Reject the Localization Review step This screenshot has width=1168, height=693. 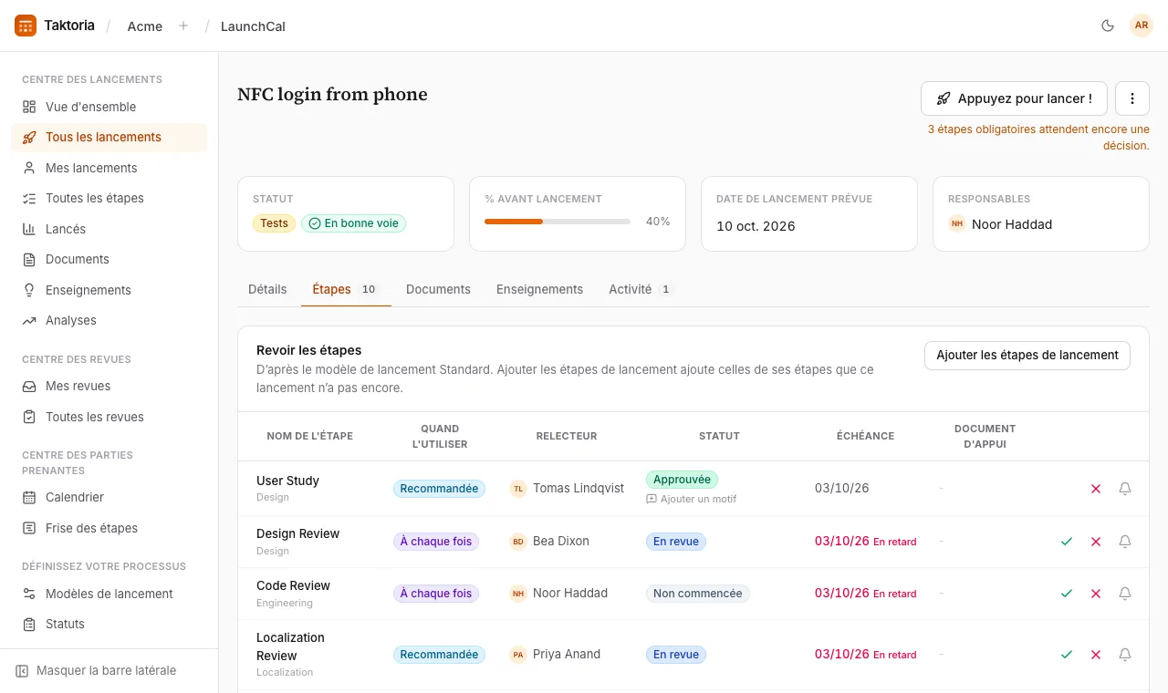click(1096, 655)
